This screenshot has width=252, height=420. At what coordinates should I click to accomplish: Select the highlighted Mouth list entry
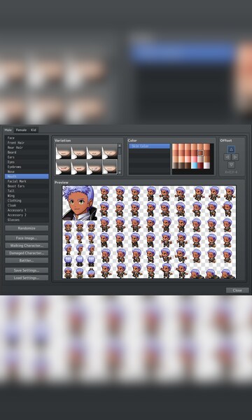pyautogui.click(x=27, y=176)
